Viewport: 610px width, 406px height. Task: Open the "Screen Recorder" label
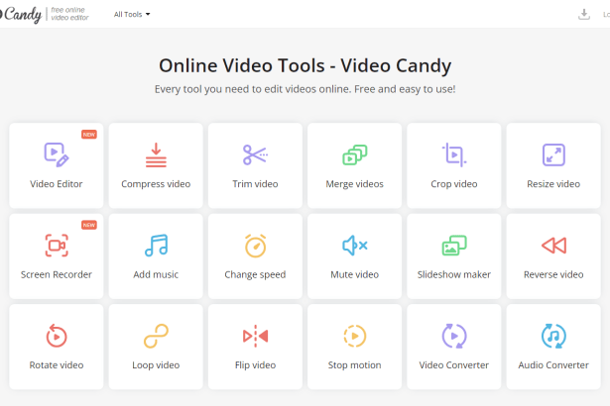(57, 274)
